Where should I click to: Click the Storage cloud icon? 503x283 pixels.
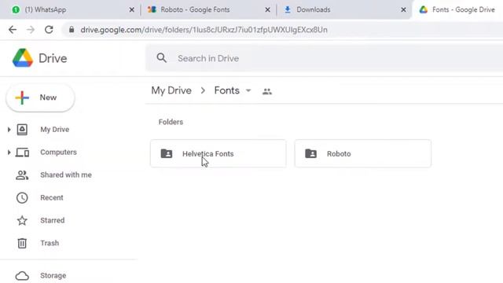pyautogui.click(x=22, y=276)
